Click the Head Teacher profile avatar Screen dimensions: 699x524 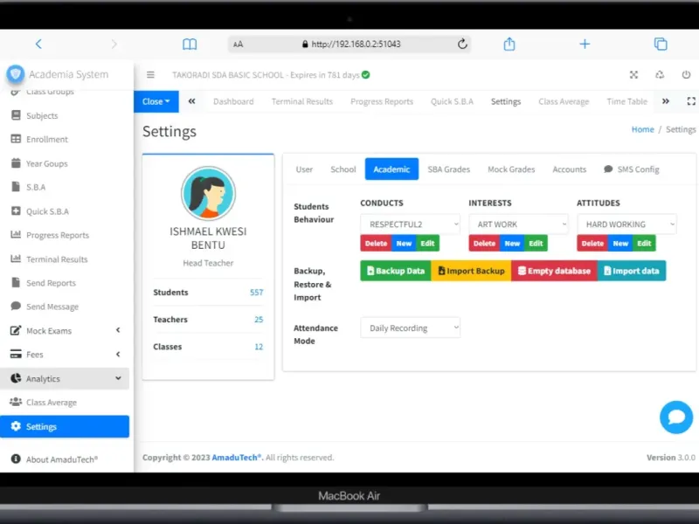(x=208, y=193)
